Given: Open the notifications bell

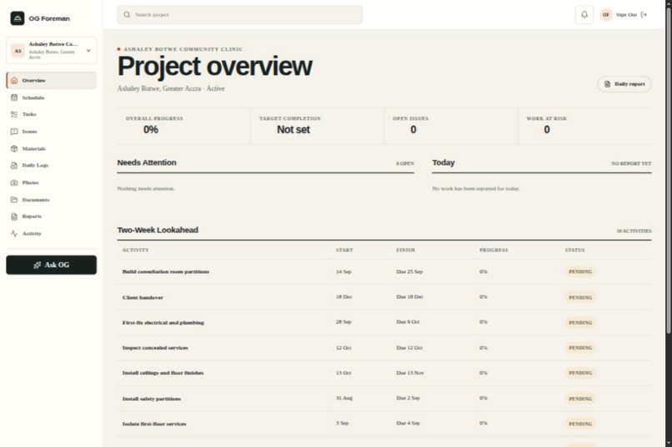Looking at the screenshot, I should [x=584, y=14].
